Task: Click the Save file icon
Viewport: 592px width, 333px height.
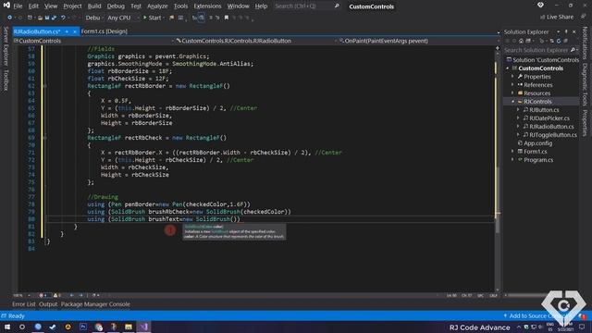Action: coord(47,18)
